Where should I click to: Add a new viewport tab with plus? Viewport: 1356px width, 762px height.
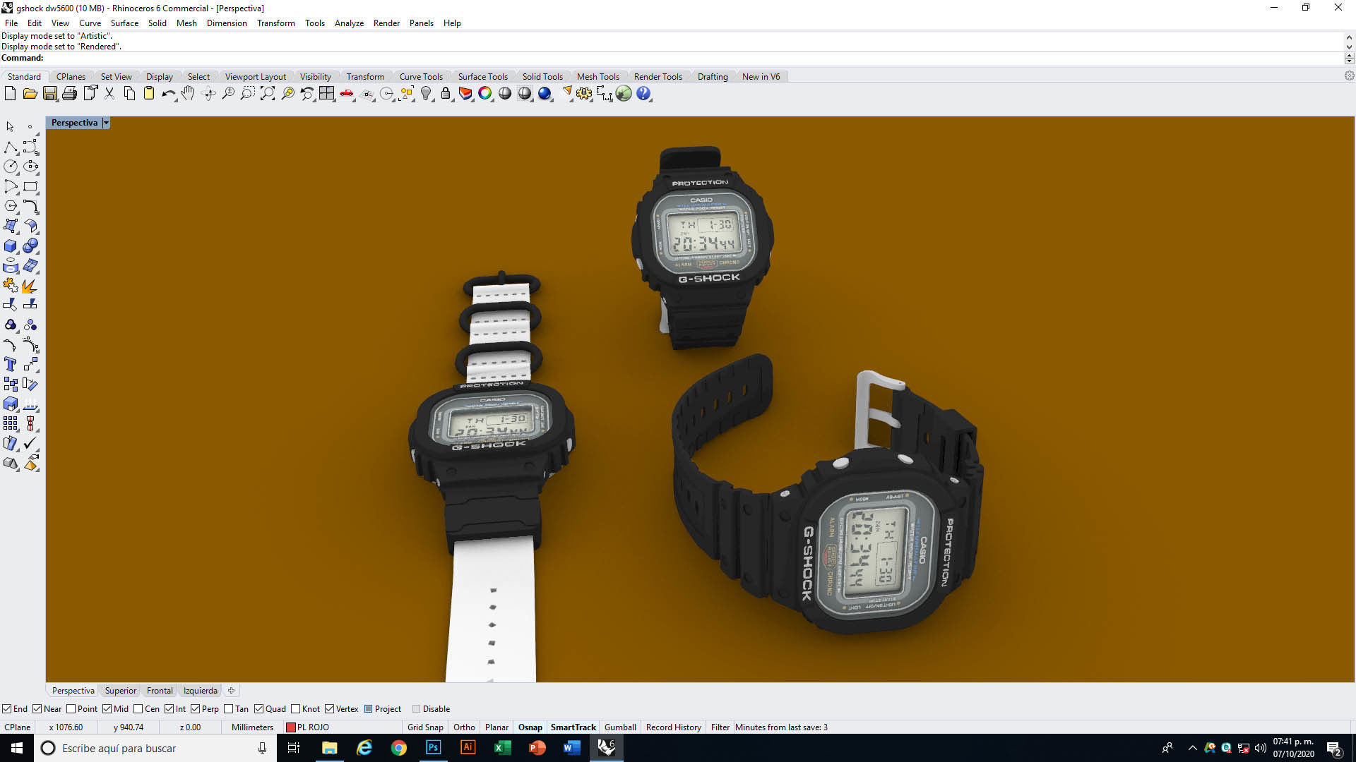[231, 691]
